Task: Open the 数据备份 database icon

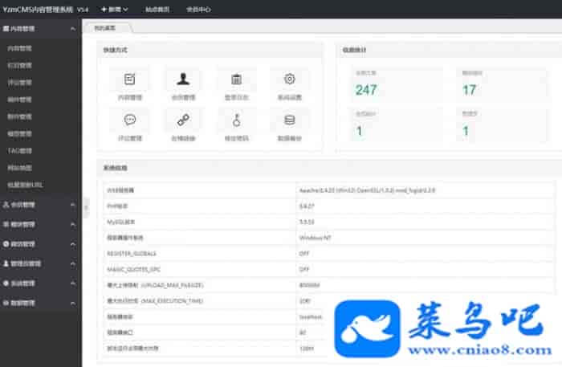Action: tap(289, 120)
